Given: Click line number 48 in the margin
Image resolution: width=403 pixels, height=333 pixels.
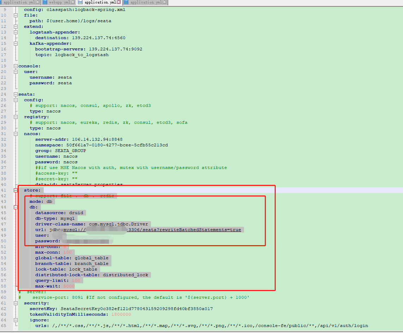Looking at the screenshot, I should [x=4, y=230].
